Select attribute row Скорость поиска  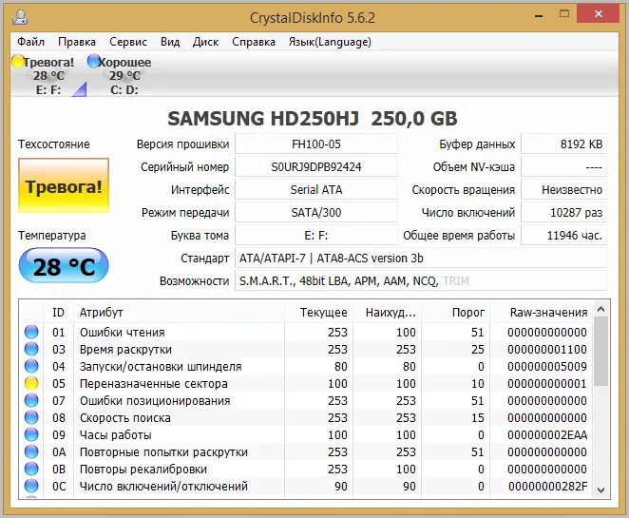pyautogui.click(x=307, y=417)
